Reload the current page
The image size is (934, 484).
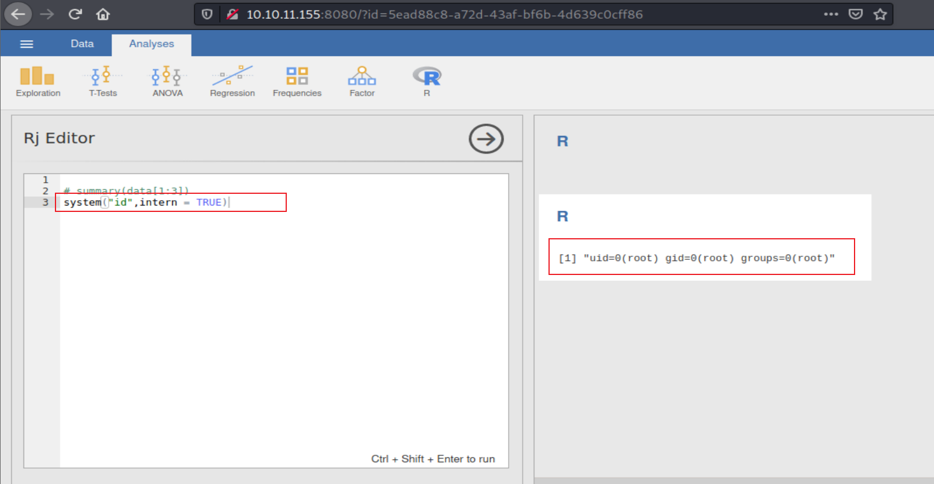click(75, 14)
